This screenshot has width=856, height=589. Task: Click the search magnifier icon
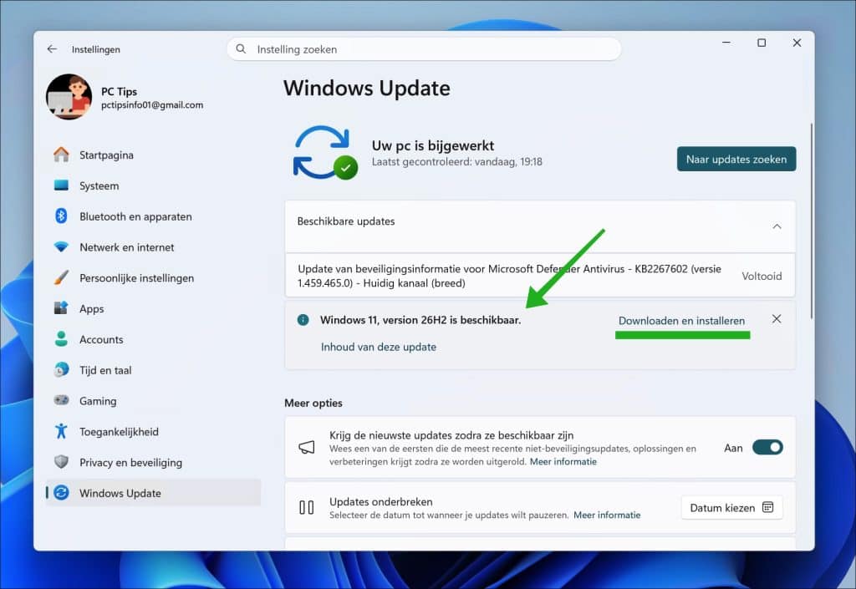(241, 49)
